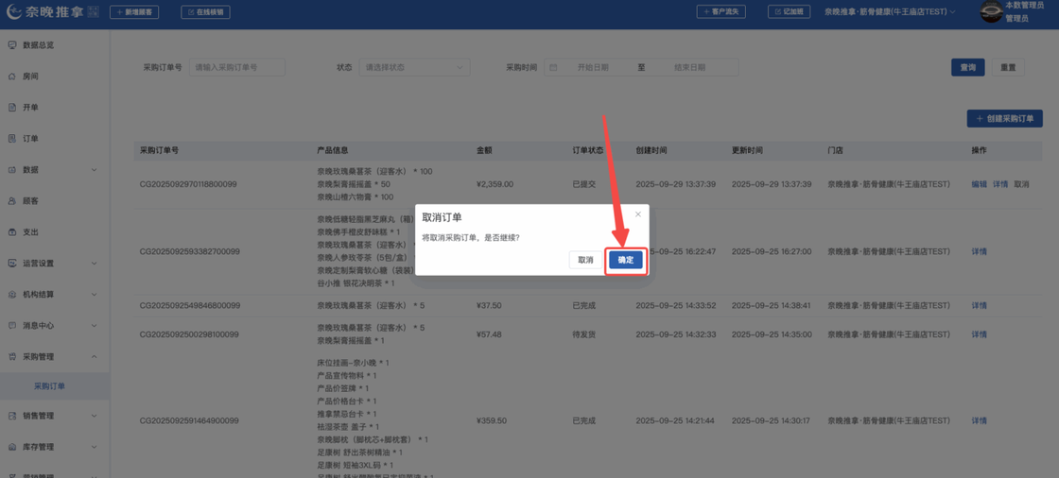
Task: Click order number CG2025092593382700099
Action: [x=190, y=251]
